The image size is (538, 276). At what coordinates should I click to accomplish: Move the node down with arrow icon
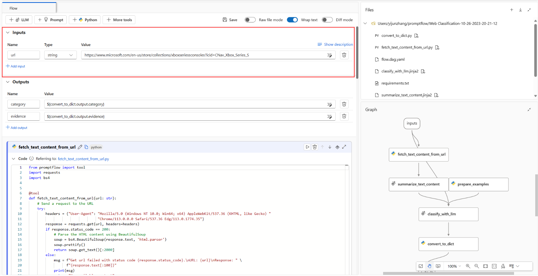pyautogui.click(x=330, y=147)
